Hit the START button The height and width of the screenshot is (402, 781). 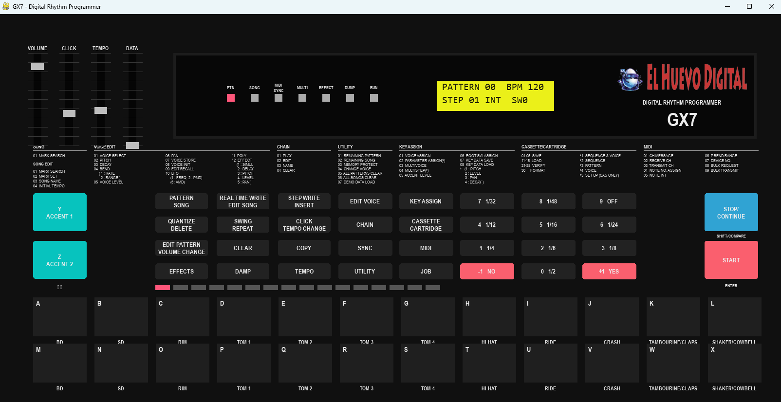[731, 260]
